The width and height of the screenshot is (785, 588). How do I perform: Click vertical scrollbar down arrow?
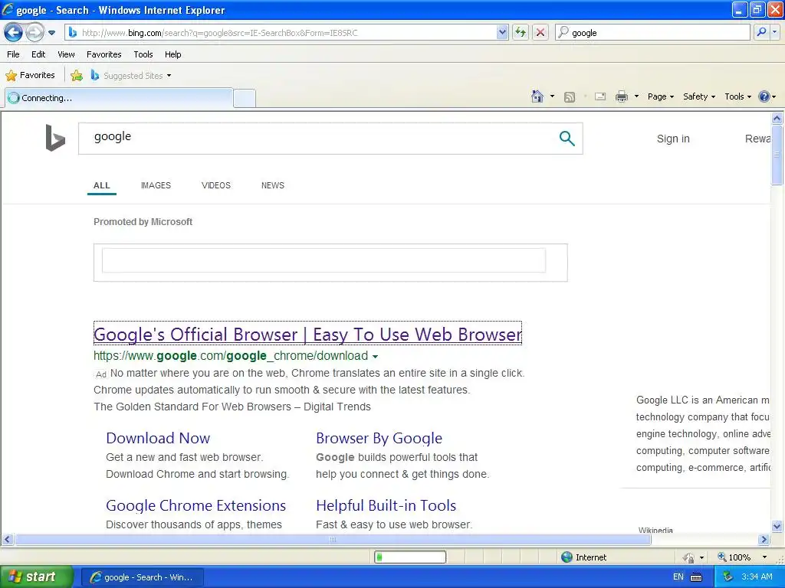pyautogui.click(x=777, y=526)
